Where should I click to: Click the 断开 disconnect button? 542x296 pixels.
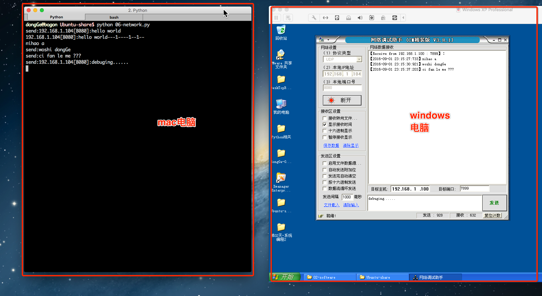click(x=342, y=100)
